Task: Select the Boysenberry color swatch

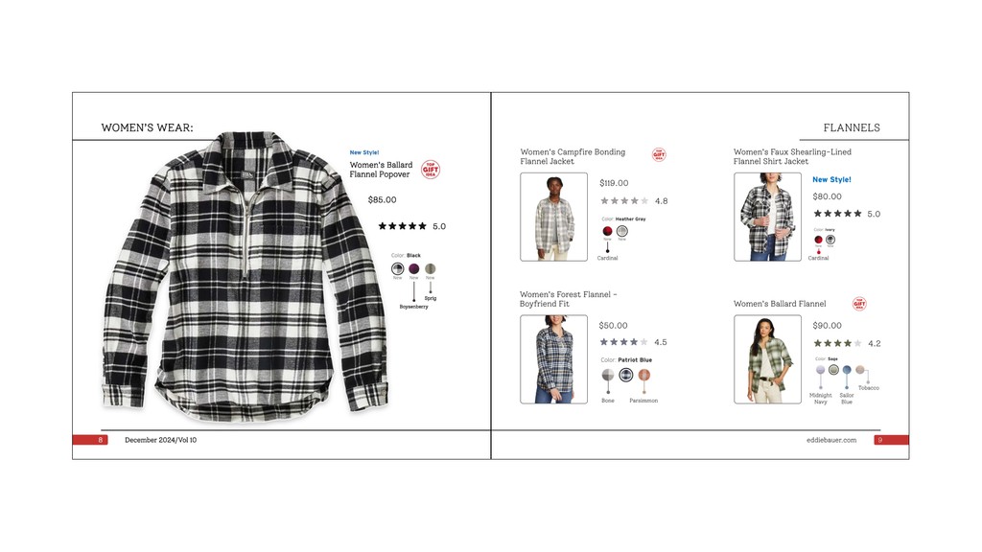Action: 414,269
